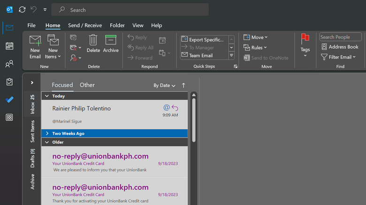This screenshot has width=366, height=205.
Task: Open the Tasks clipboard icon in sidebar
Action: pos(9,82)
